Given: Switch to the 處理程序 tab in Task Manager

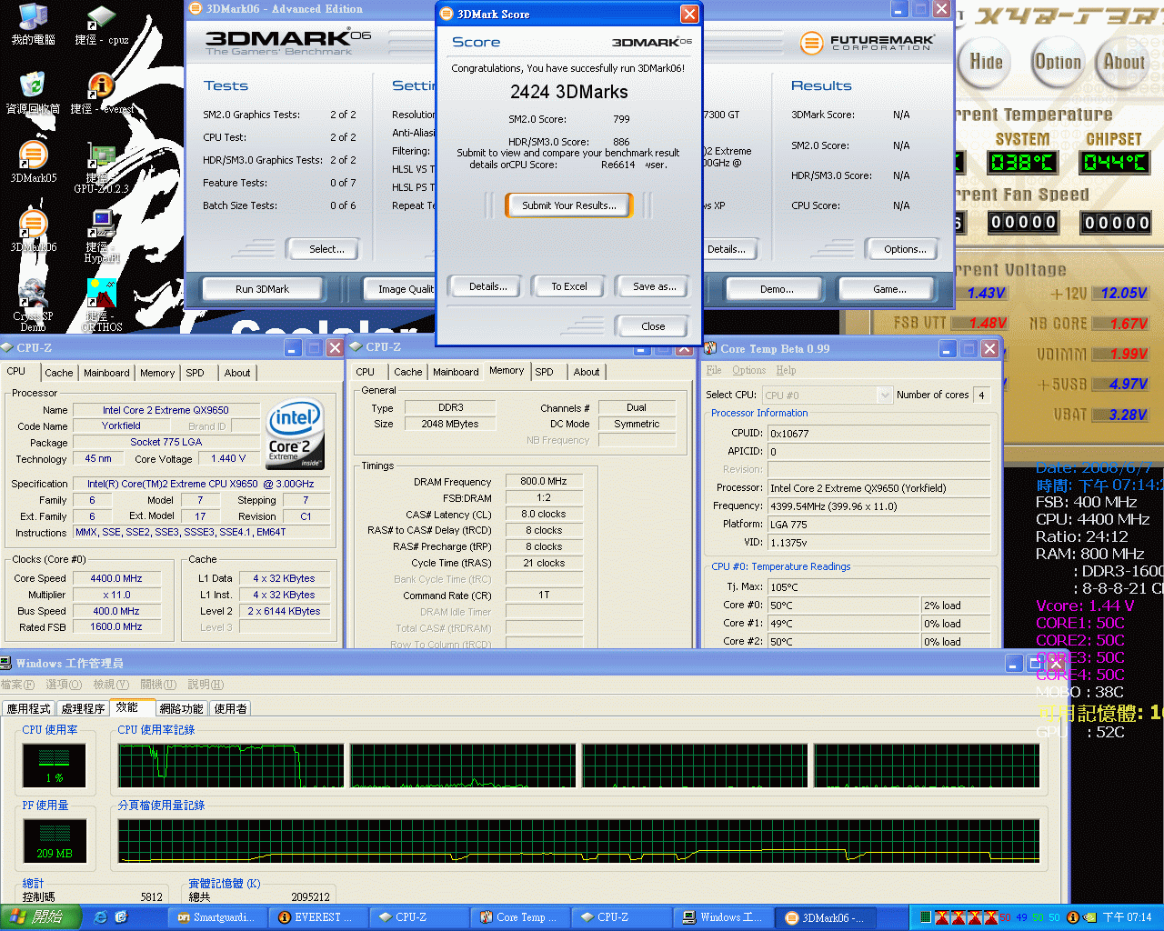Looking at the screenshot, I should 83,708.
